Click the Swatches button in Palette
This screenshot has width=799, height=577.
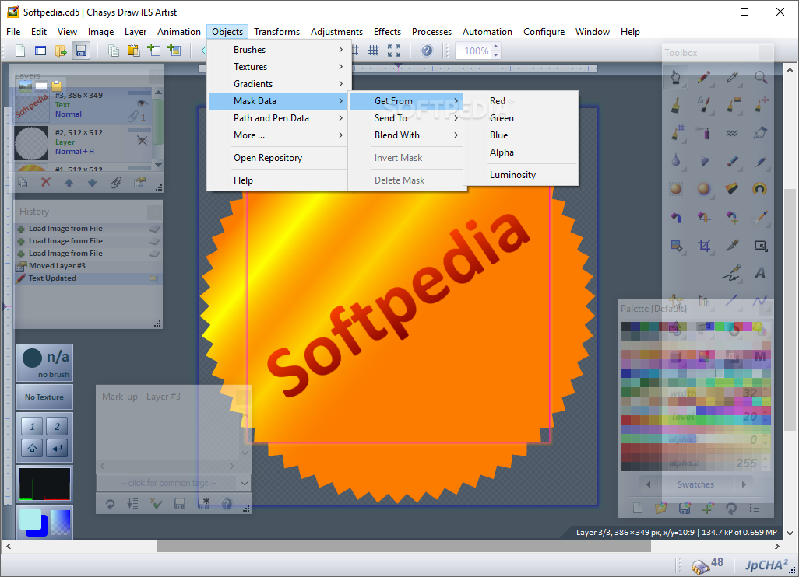(x=695, y=484)
